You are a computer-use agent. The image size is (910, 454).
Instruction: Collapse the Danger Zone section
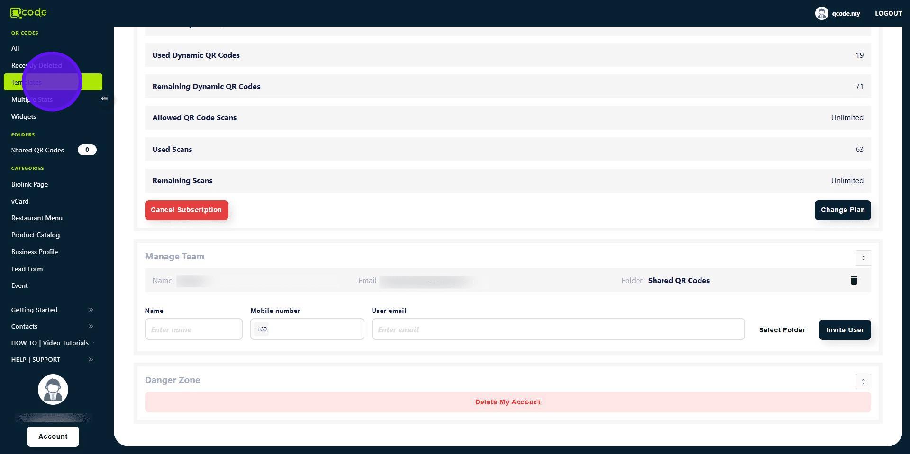pos(863,382)
